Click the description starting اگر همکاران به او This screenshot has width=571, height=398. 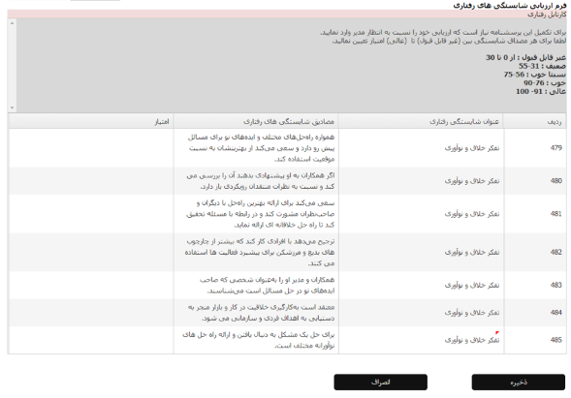coord(261,181)
